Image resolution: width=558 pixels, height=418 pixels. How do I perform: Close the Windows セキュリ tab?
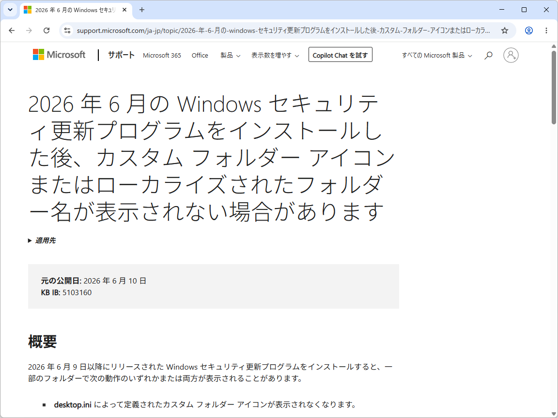124,10
